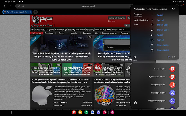This screenshot has height=116, width=186.
Task: Open the Załóż konto link
Action: coord(112,21)
